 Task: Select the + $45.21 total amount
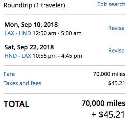[x=108, y=115]
